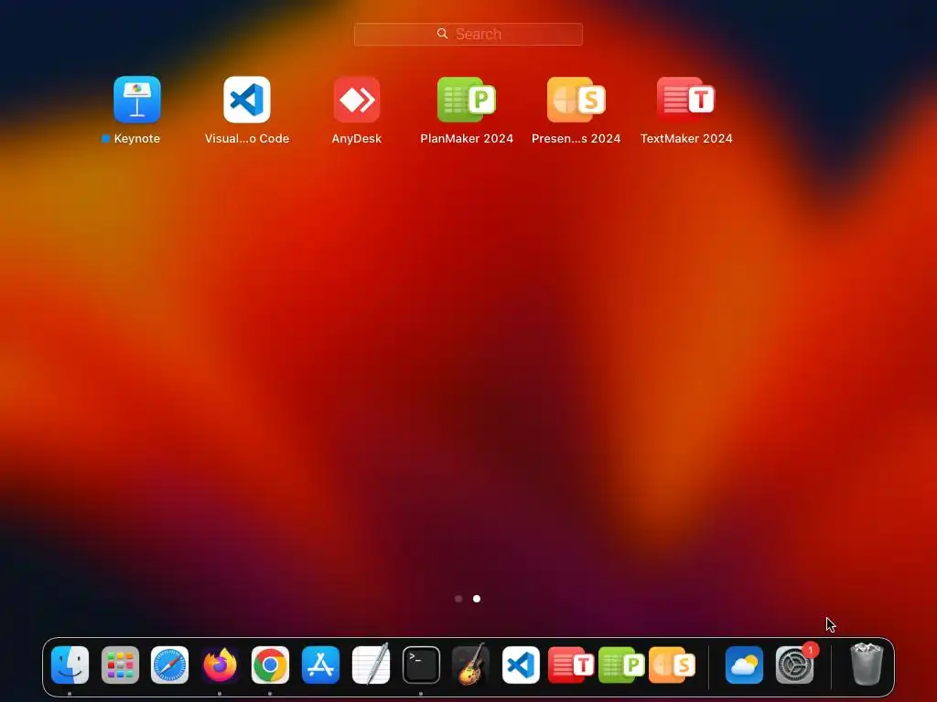Click the "AnyDesk" label text
Image resolution: width=937 pixels, height=702 pixels.
(x=357, y=139)
